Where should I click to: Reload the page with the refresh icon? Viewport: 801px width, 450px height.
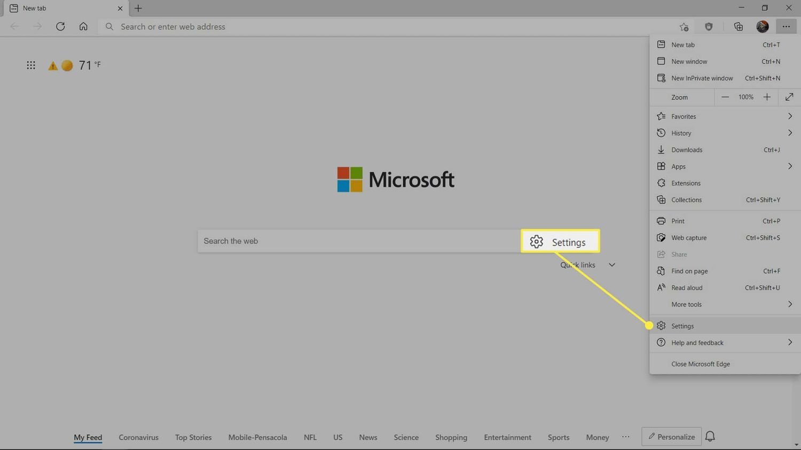point(60,26)
